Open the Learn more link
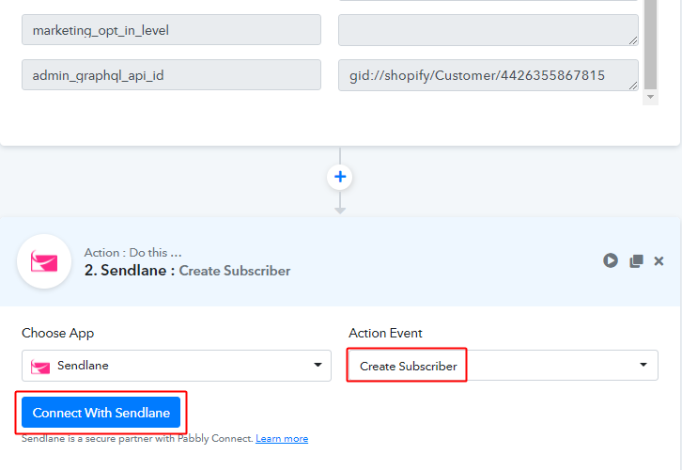 282,438
